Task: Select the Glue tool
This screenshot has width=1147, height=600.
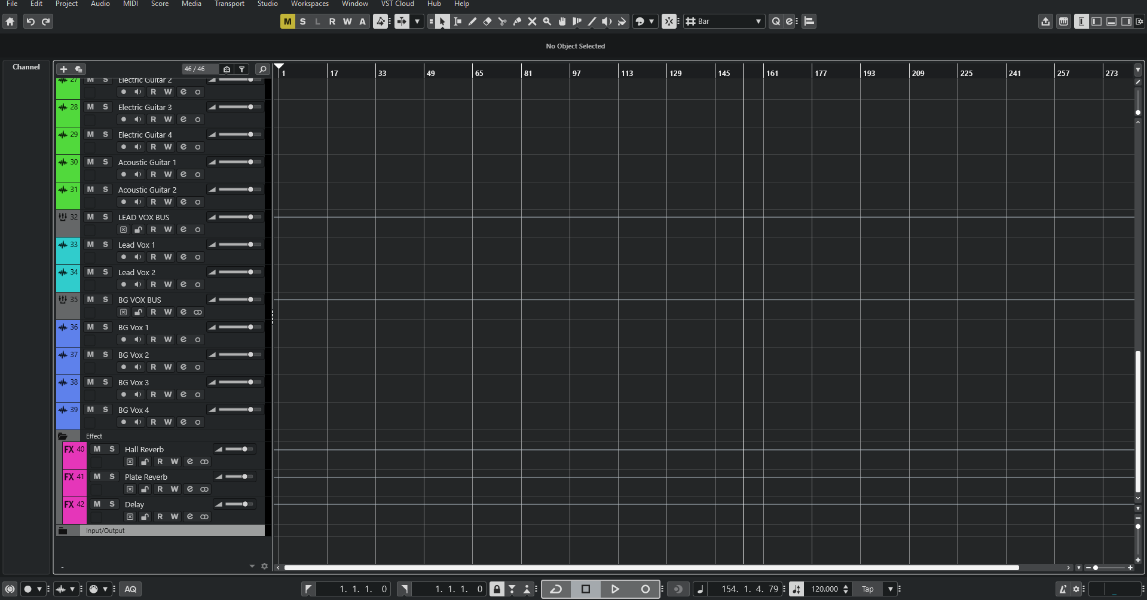Action: click(x=517, y=22)
